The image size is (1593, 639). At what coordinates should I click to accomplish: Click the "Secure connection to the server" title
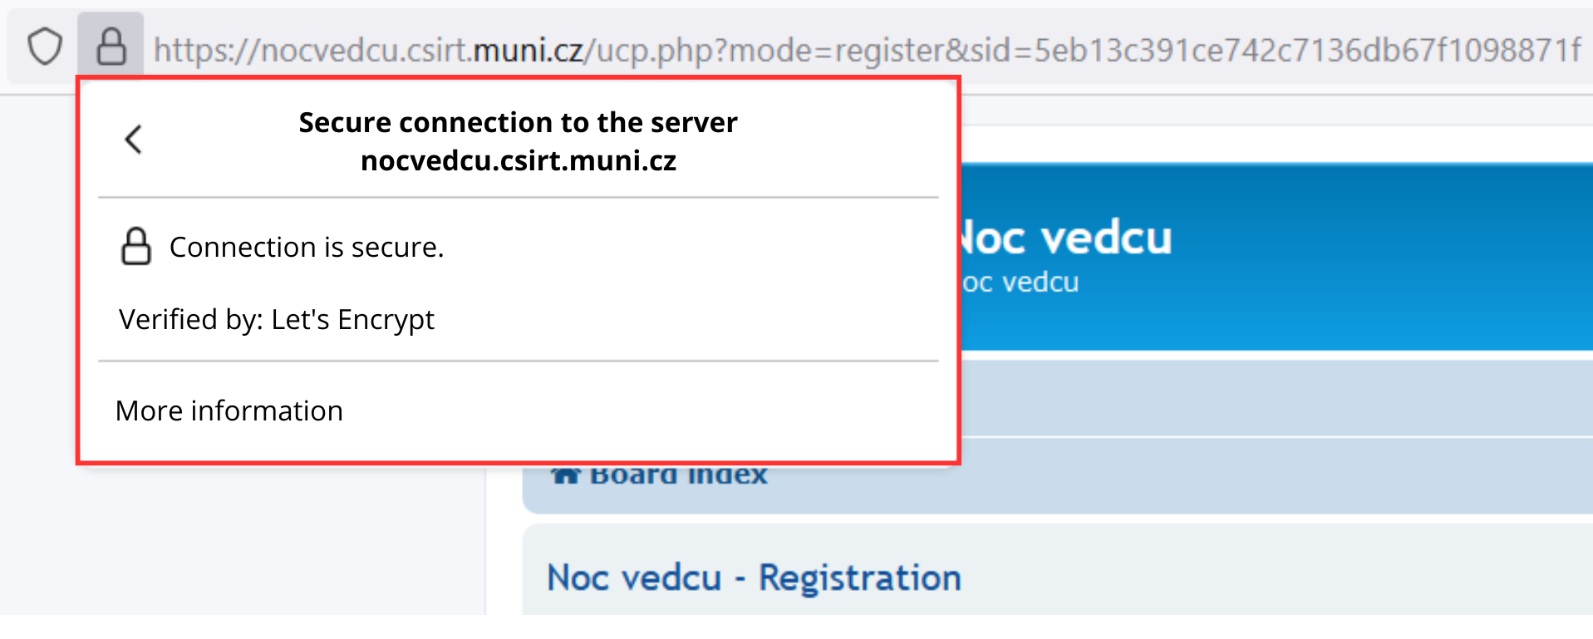[x=518, y=122]
